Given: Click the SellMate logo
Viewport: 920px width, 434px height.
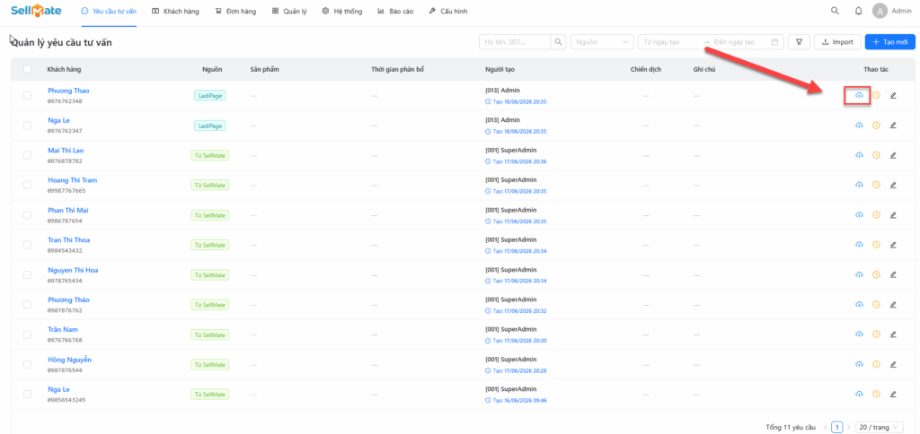Looking at the screenshot, I should [36, 11].
